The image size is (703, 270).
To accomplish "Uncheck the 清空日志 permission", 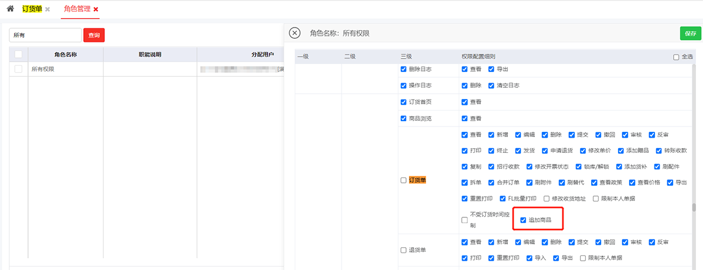I will point(492,85).
